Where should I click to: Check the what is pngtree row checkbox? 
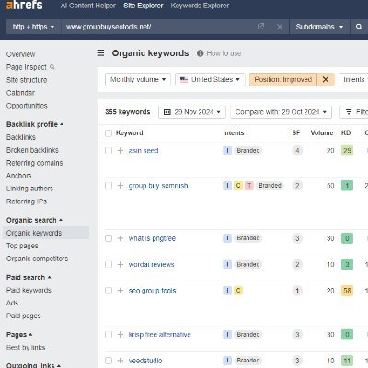(x=109, y=238)
